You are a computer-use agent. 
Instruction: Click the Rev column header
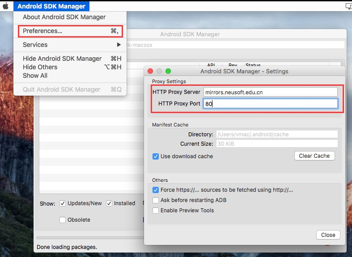(233, 65)
